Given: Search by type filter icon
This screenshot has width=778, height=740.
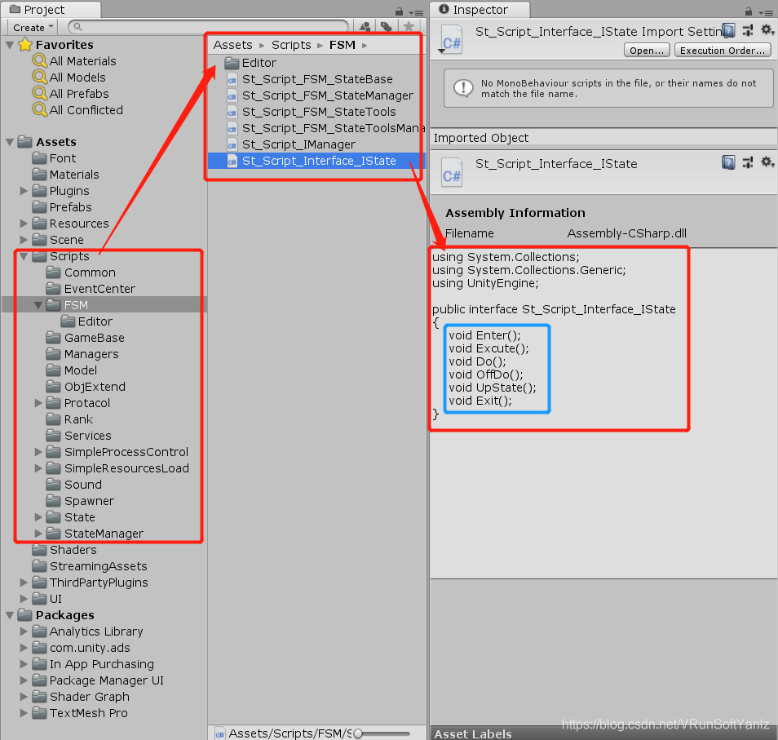Looking at the screenshot, I should (365, 27).
